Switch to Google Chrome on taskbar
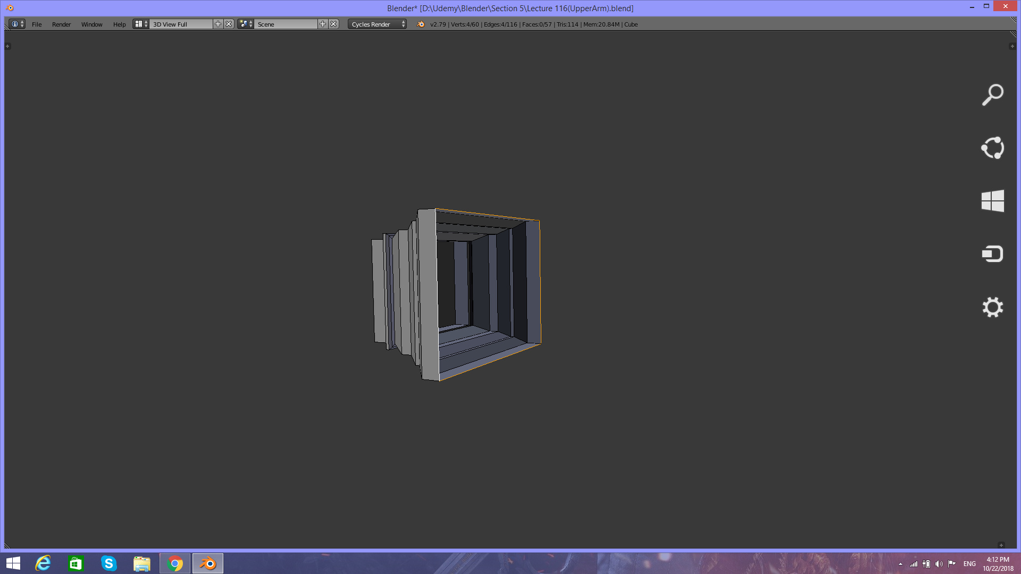 click(175, 563)
